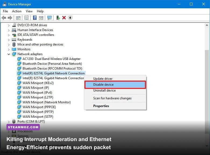Screen dimensions: 210x155
Task: Select the WAN Miniport (PPTP) label
Action: [38, 112]
